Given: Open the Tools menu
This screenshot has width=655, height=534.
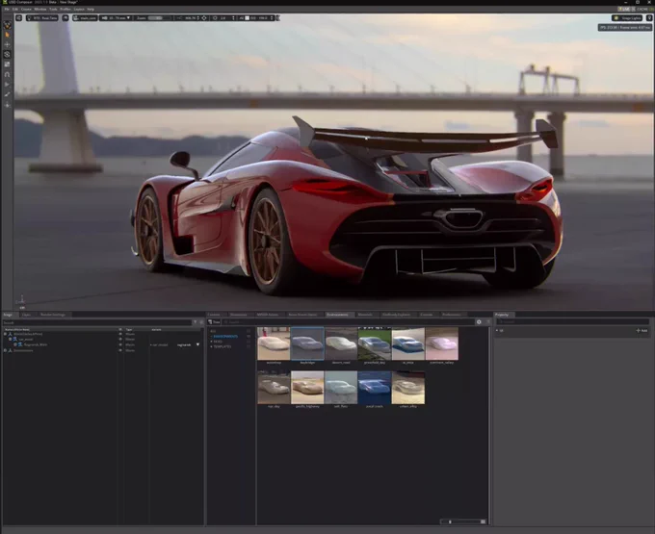Looking at the screenshot, I should click(x=54, y=9).
